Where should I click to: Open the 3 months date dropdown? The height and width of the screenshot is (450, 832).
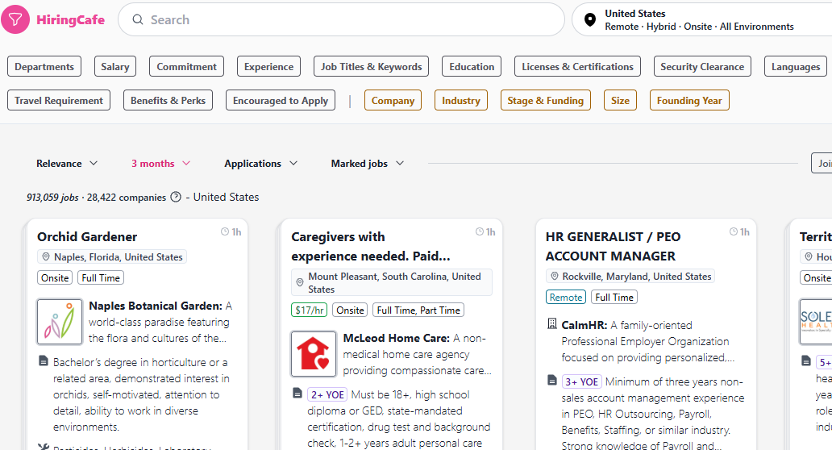coord(160,164)
